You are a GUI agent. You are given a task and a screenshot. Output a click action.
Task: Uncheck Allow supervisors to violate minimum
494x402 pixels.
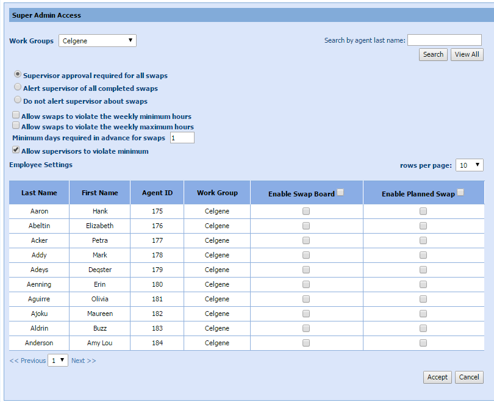pyautogui.click(x=16, y=149)
